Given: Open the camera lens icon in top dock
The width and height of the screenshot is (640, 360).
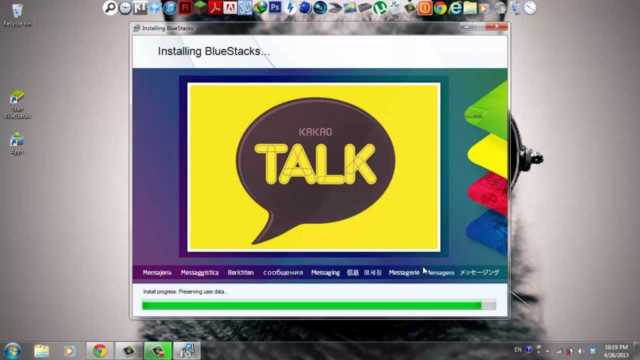Looking at the screenshot, I should pyautogui.click(x=320, y=7).
